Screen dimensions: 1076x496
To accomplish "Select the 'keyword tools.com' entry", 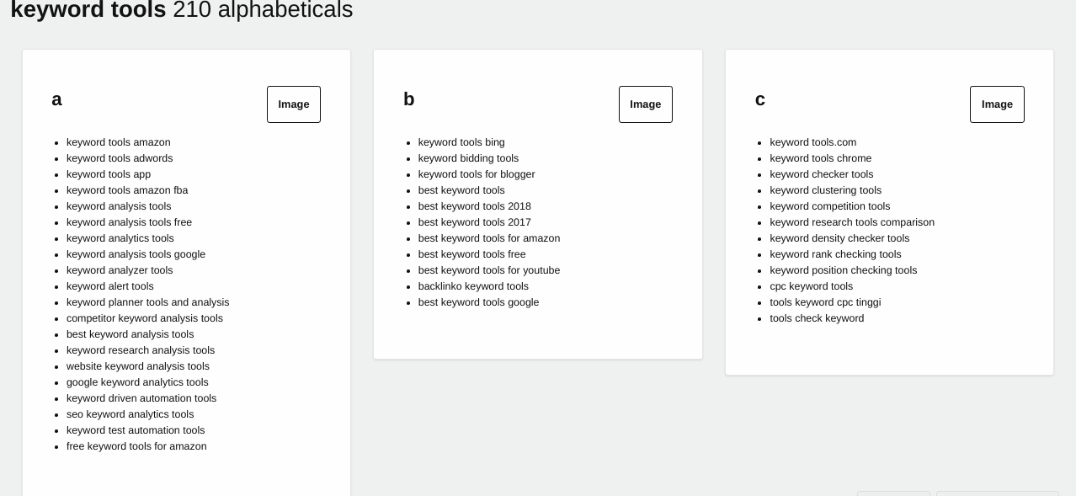I will (x=812, y=142).
